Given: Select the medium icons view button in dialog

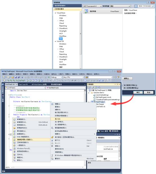Looking at the screenshot, I should (x=136, y=6).
